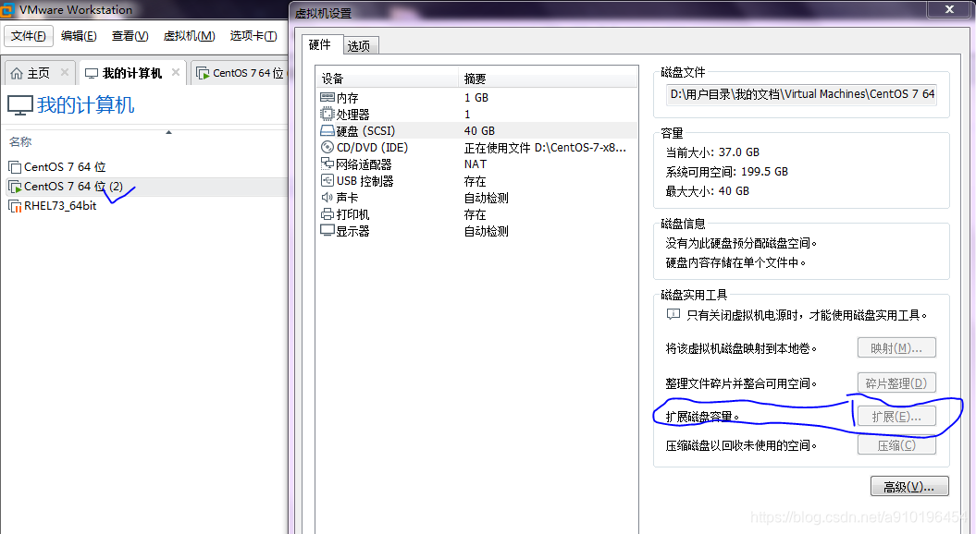Click the USB controller (USB 控制器) icon
Image resolution: width=976 pixels, height=534 pixels.
[327, 180]
